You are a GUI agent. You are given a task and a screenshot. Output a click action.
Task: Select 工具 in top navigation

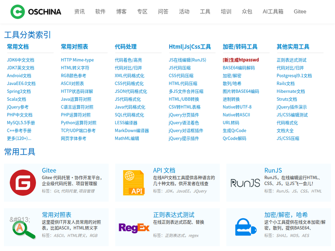tap(205, 12)
